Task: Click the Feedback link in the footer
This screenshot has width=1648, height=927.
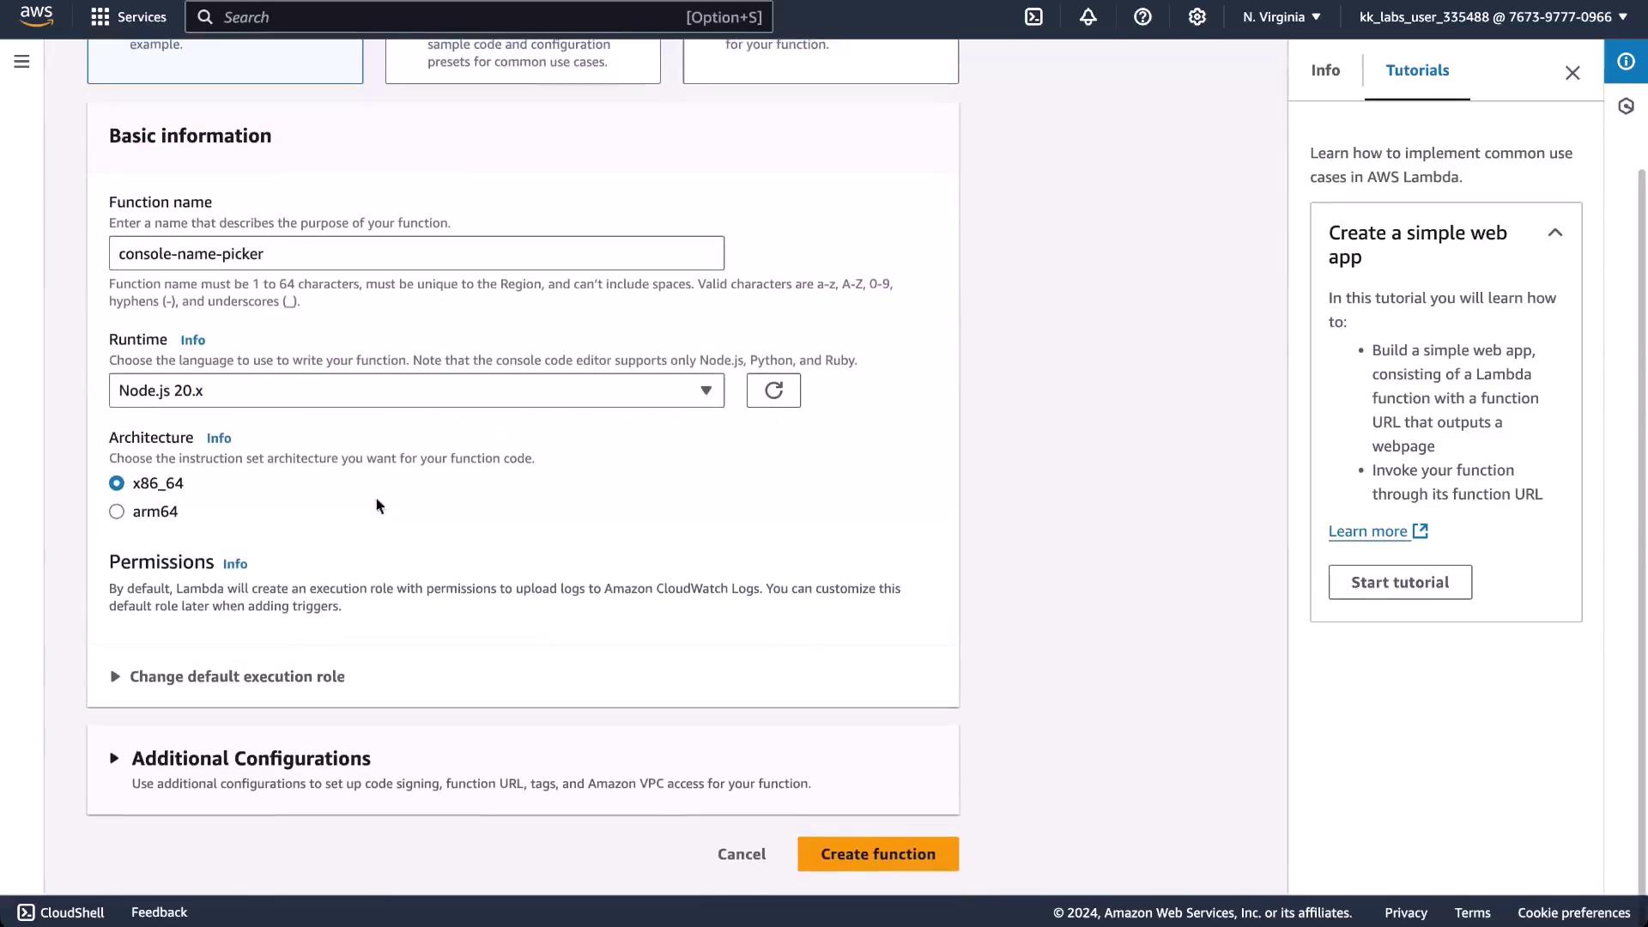Action: (x=159, y=912)
